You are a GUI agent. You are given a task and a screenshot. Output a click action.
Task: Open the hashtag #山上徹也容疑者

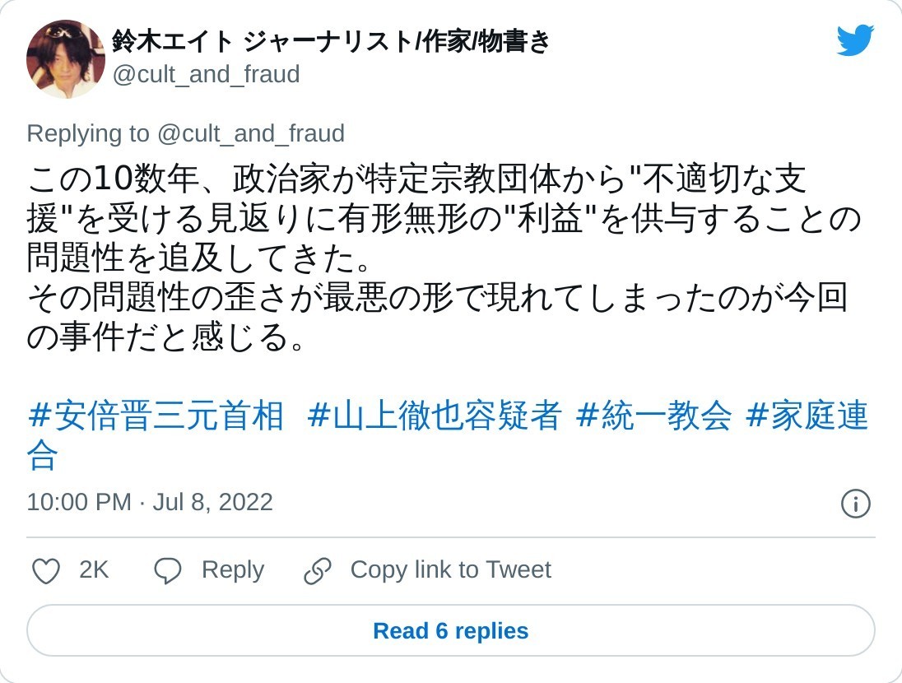435,416
